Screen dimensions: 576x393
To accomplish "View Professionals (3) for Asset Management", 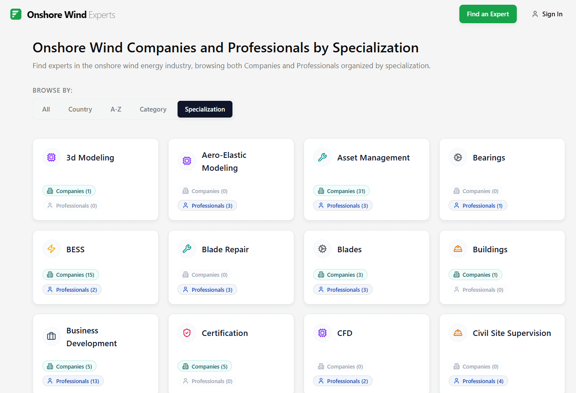I will 343,206.
